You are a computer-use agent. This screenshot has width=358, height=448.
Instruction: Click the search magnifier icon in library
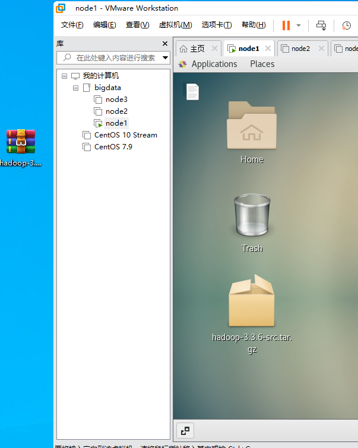tap(67, 57)
